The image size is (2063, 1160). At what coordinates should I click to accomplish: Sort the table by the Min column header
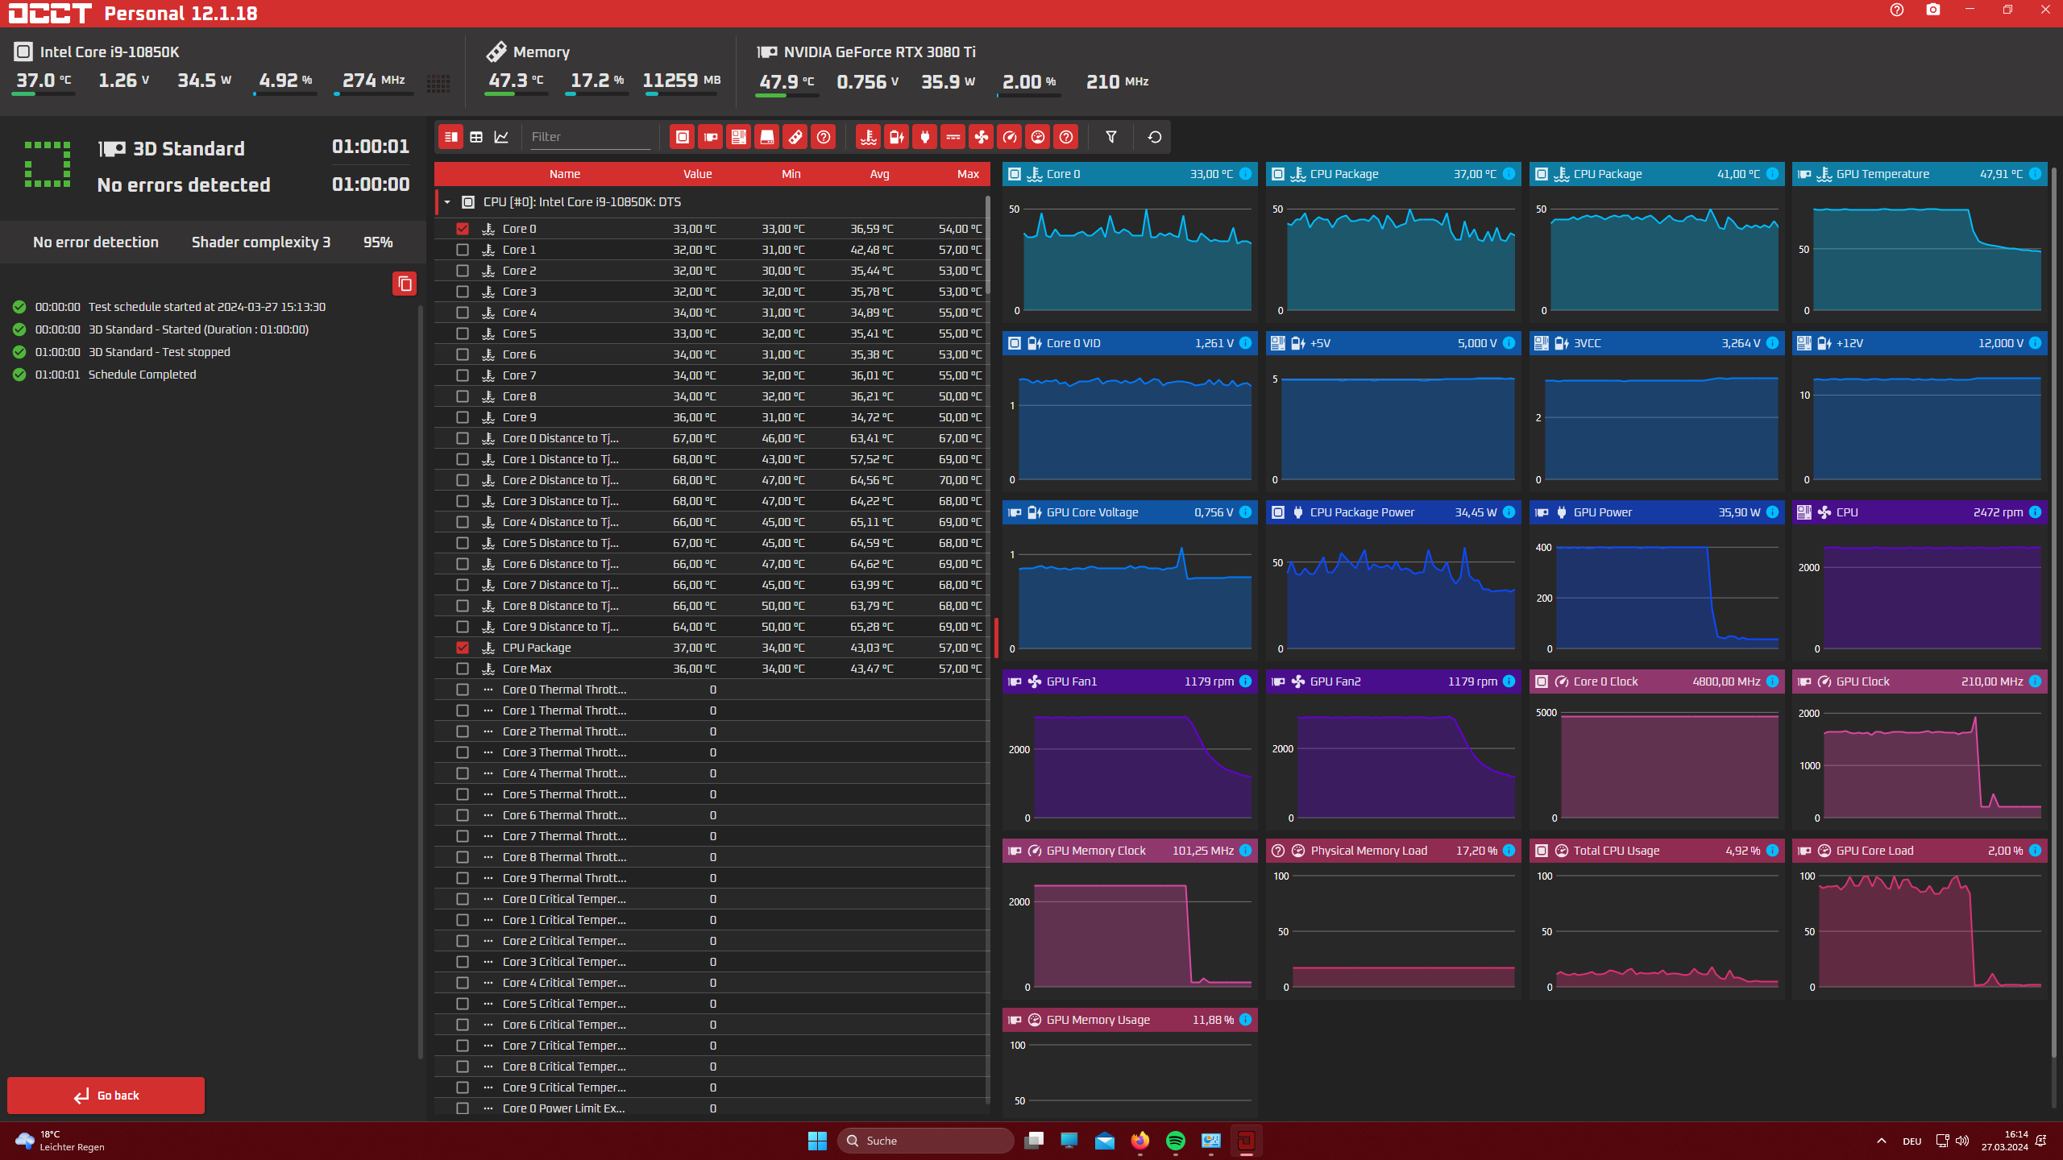(791, 174)
